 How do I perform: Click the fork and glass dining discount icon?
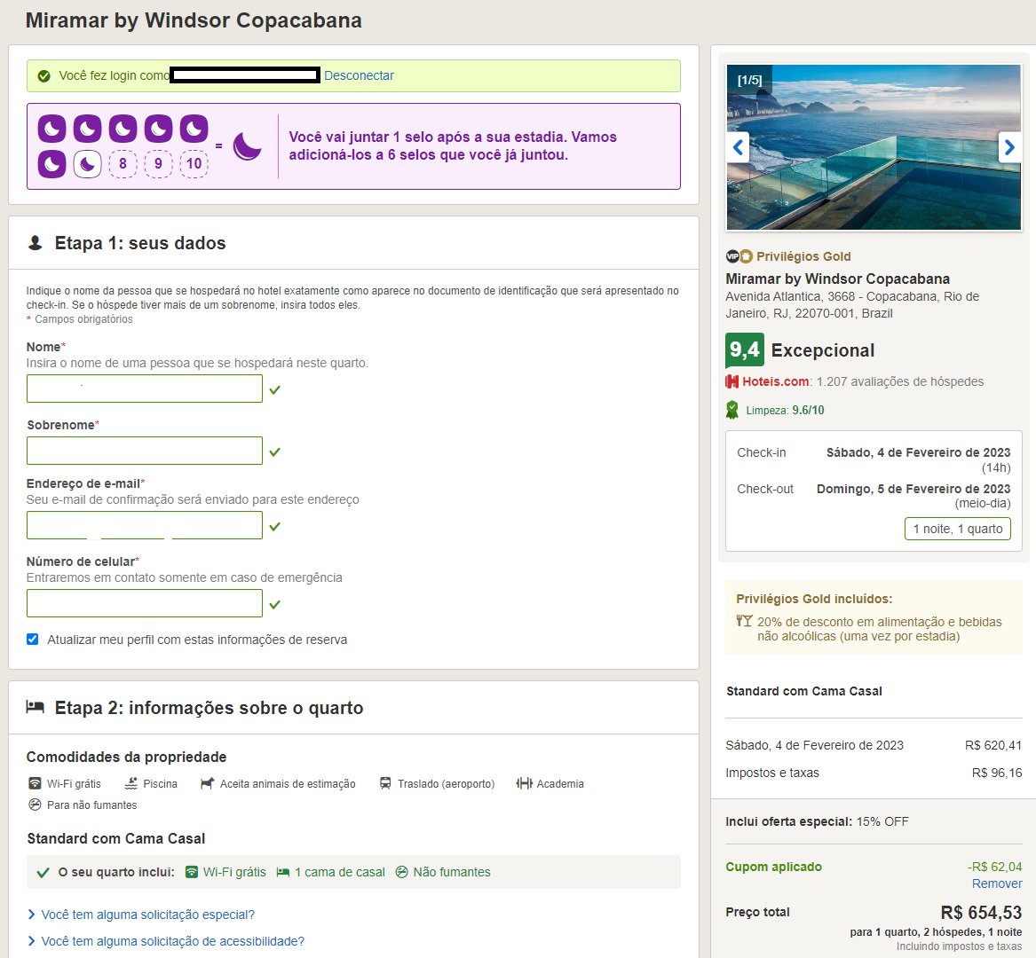pyautogui.click(x=744, y=621)
